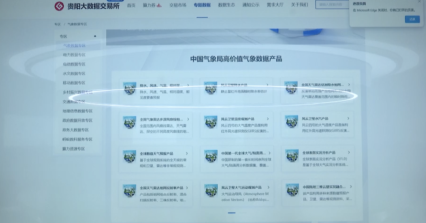This screenshot has width=426, height=223.
Task: Click the 全球数值天气预报产品 thumbnail icon
Action: [x=129, y=157]
